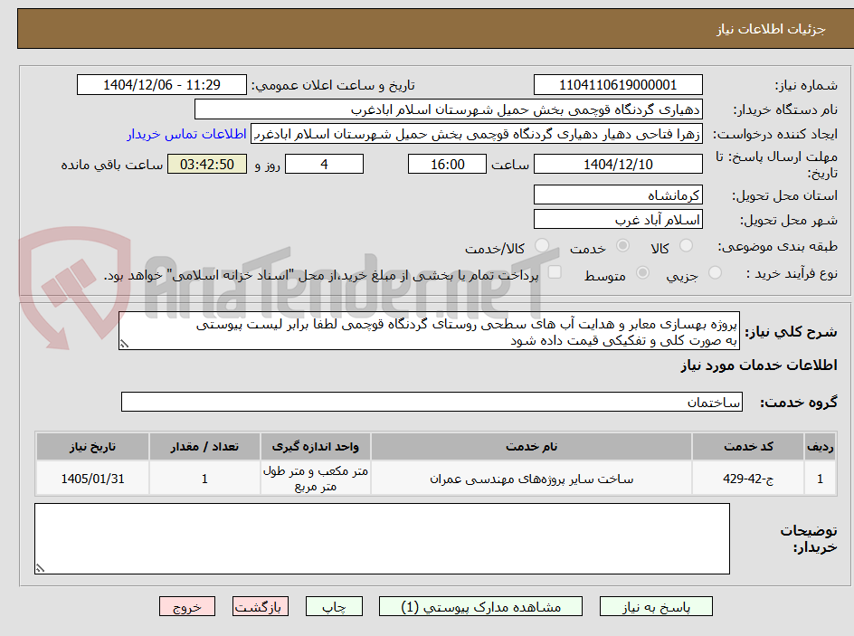Grab the description textarea resize handle
The width and height of the screenshot is (854, 636).
tap(124, 344)
